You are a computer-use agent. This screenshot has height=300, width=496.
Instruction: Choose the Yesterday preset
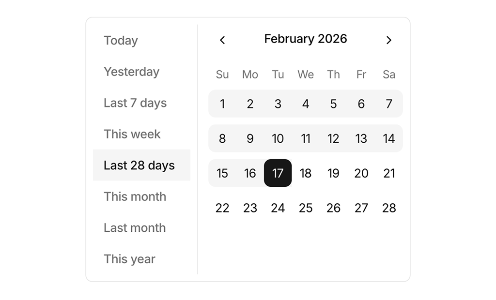131,72
